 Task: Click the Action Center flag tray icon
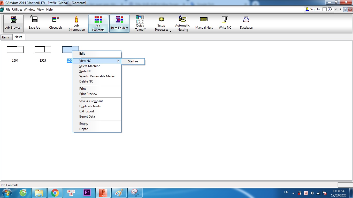pyautogui.click(x=325, y=193)
